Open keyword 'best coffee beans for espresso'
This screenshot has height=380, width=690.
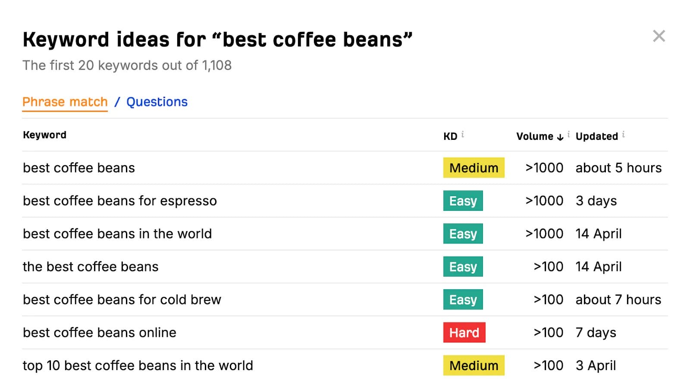pos(119,201)
